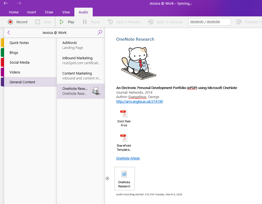Open search in the notebook pane
The image size is (262, 204).
[x=100, y=32]
